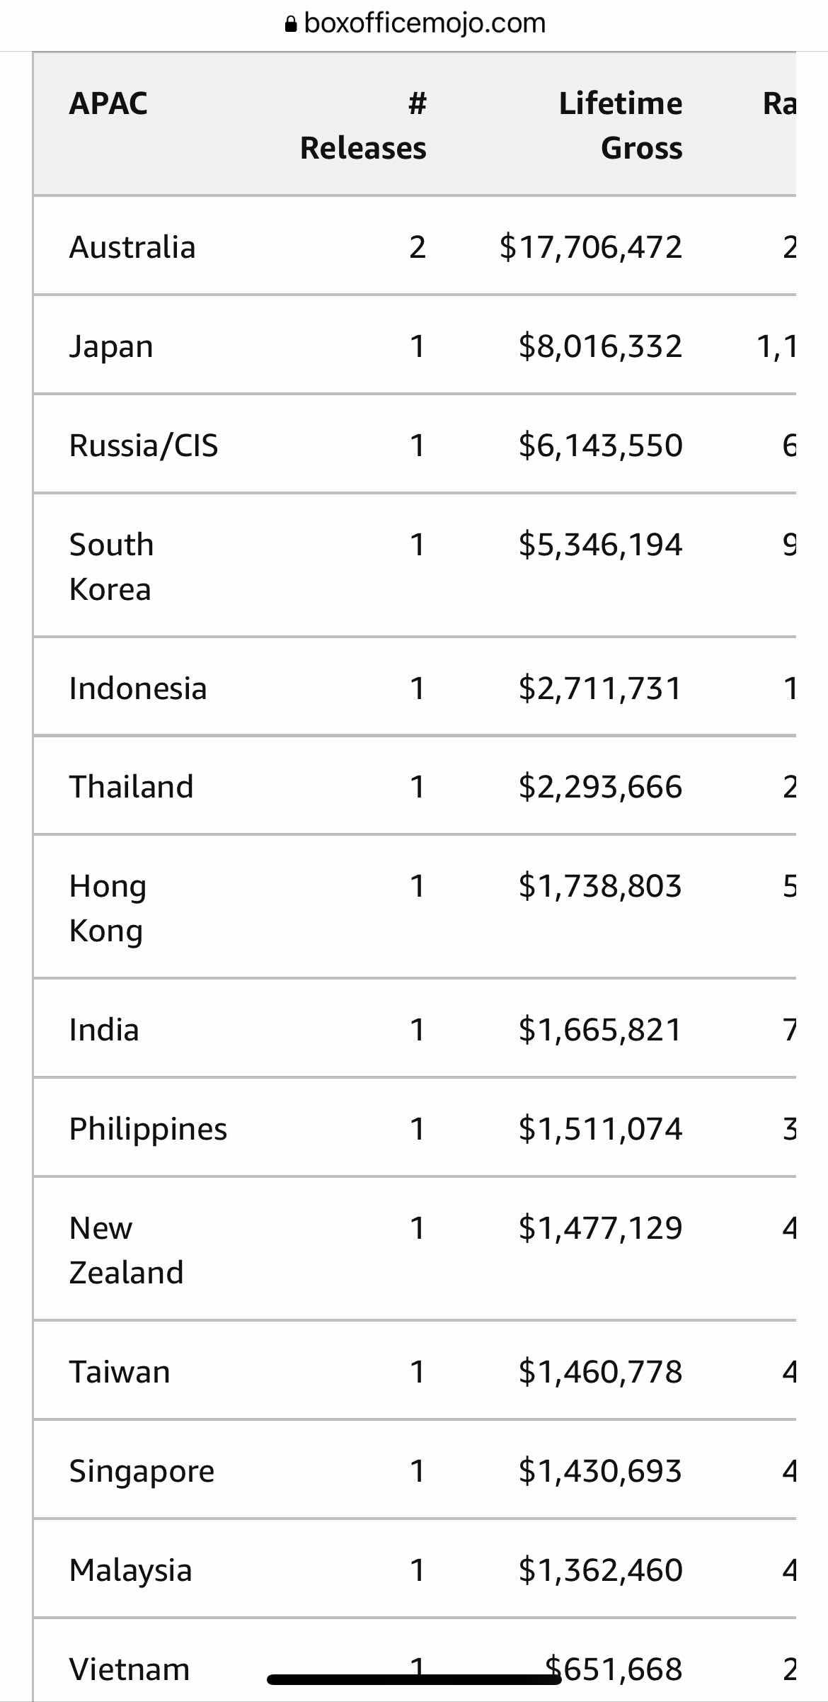Open the Philippines country link
This screenshot has width=828, height=1702.
[x=148, y=1128]
